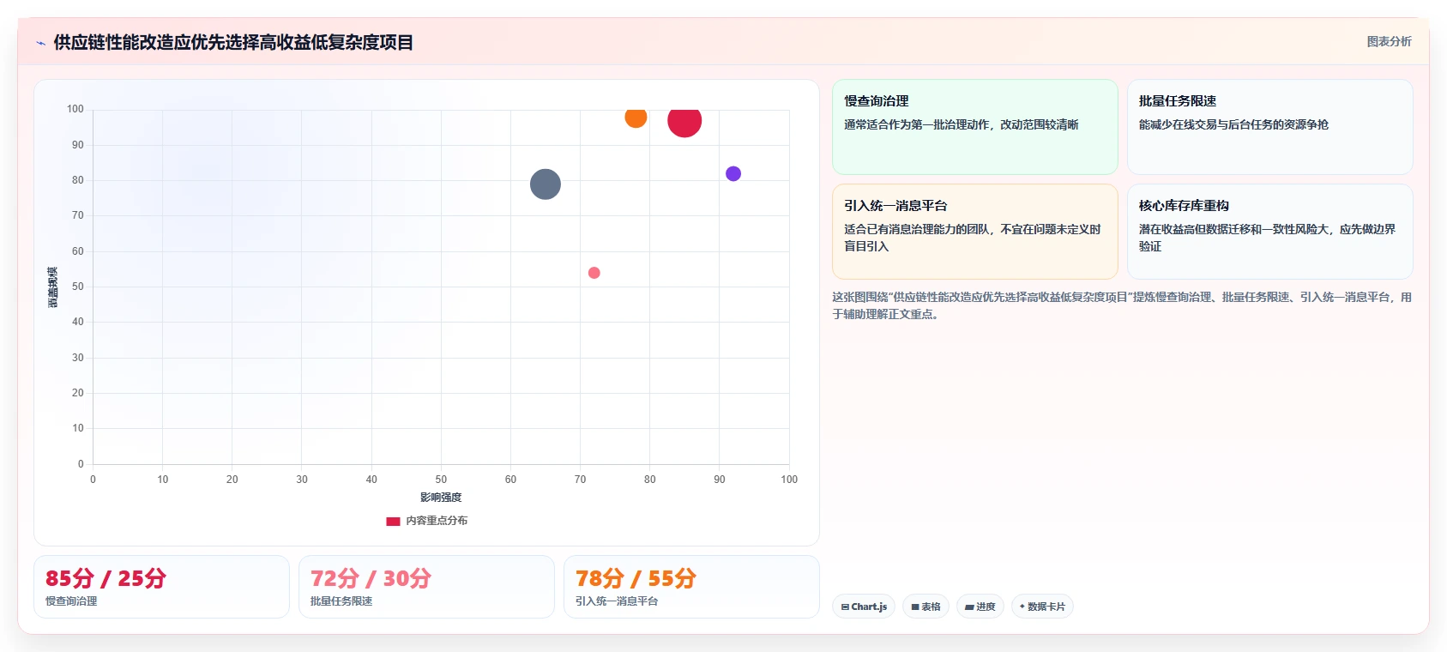Image resolution: width=1447 pixels, height=652 pixels.
Task: Click the 内容重点分布 legend label
Action: point(437,521)
